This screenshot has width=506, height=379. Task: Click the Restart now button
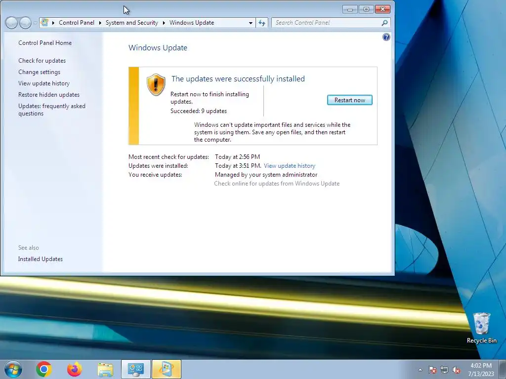[349, 100]
